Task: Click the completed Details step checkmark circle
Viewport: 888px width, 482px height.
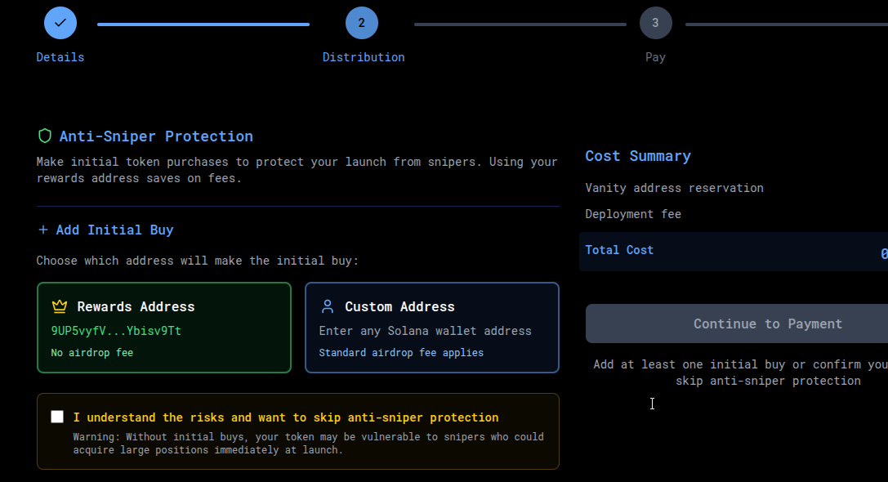Action: [60, 23]
